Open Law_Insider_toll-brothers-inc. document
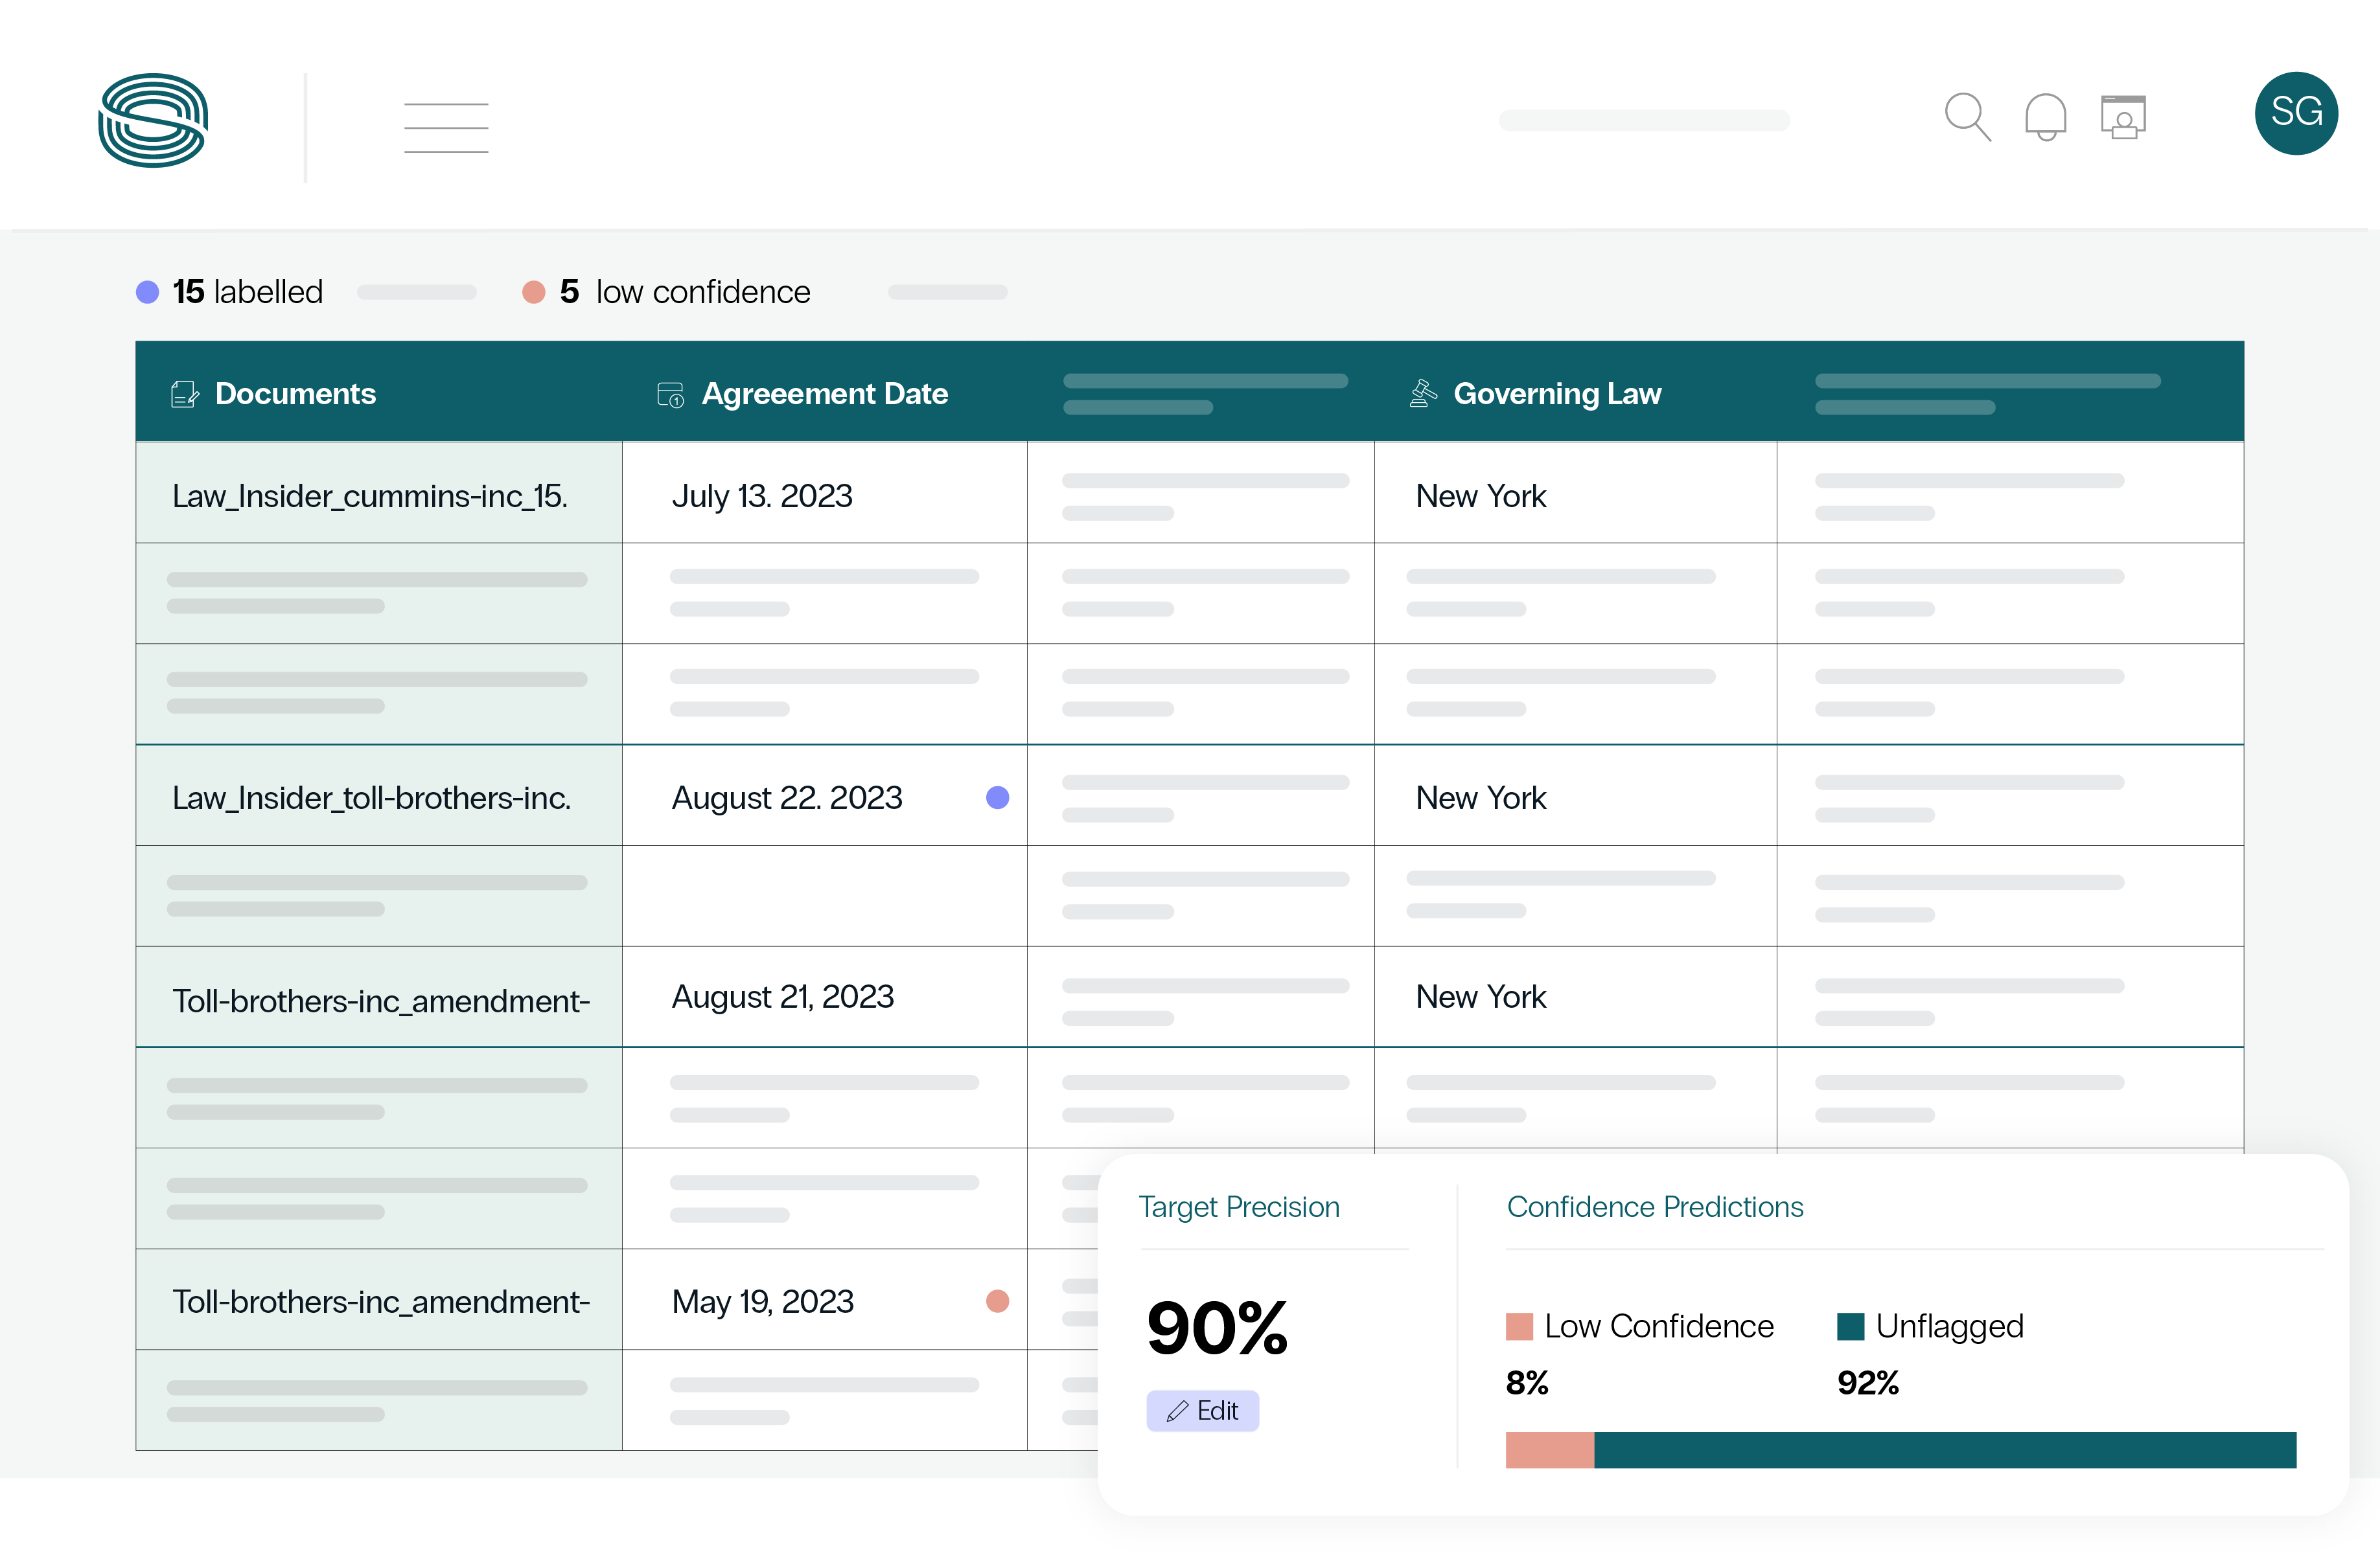The height and width of the screenshot is (1557, 2380). point(371,797)
